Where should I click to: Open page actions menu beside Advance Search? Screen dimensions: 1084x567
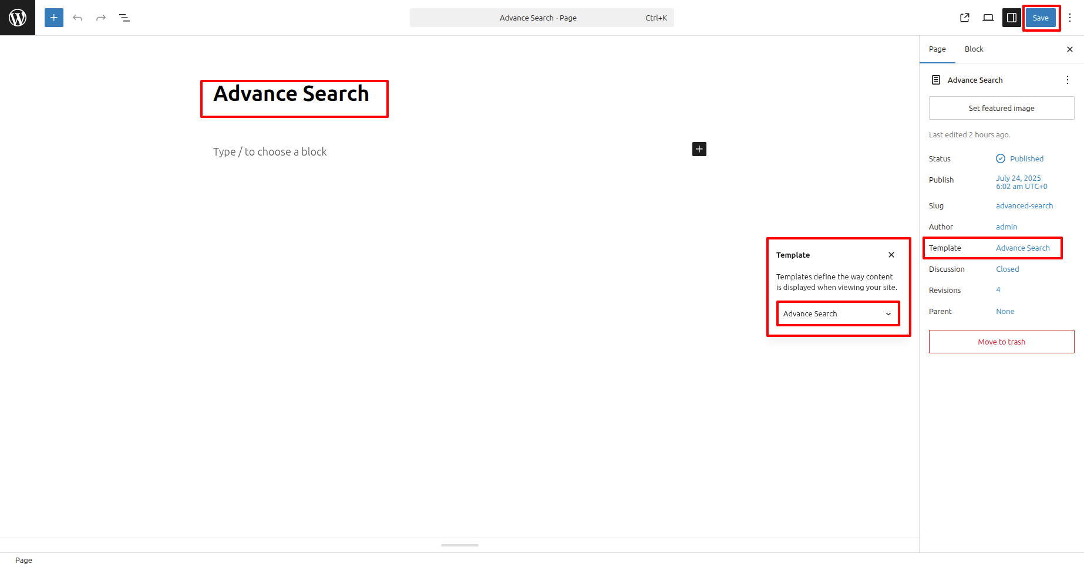(1068, 80)
